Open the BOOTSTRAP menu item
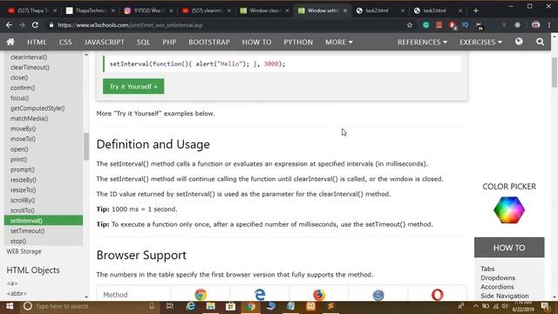 point(209,42)
